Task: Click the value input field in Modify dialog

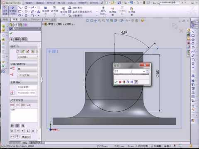Action: pyautogui.click(x=128, y=71)
